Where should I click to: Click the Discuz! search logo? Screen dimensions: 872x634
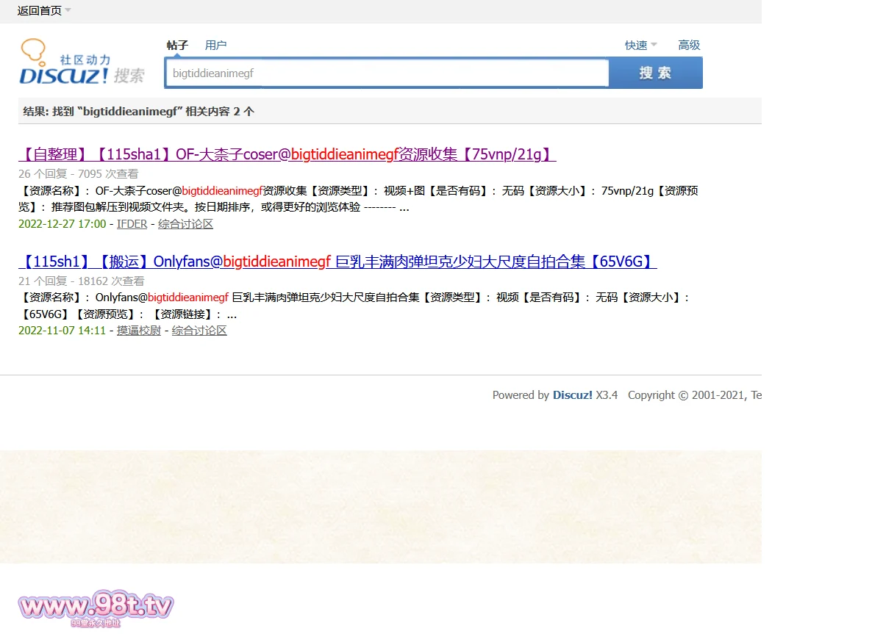point(82,62)
